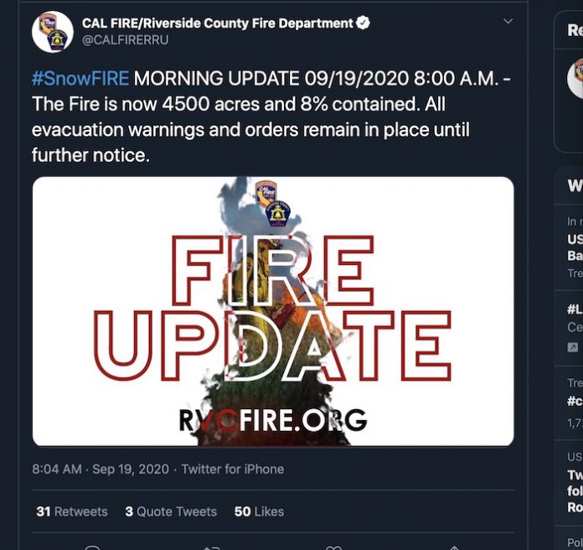This screenshot has width=583, height=550.
Task: Enlarge the FIRE UPDATE image
Action: pyautogui.click(x=273, y=311)
